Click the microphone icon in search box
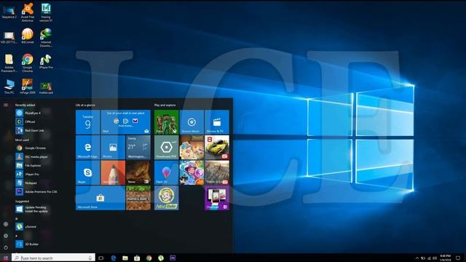Viewport: 466px width, 262px height. [x=90, y=258]
